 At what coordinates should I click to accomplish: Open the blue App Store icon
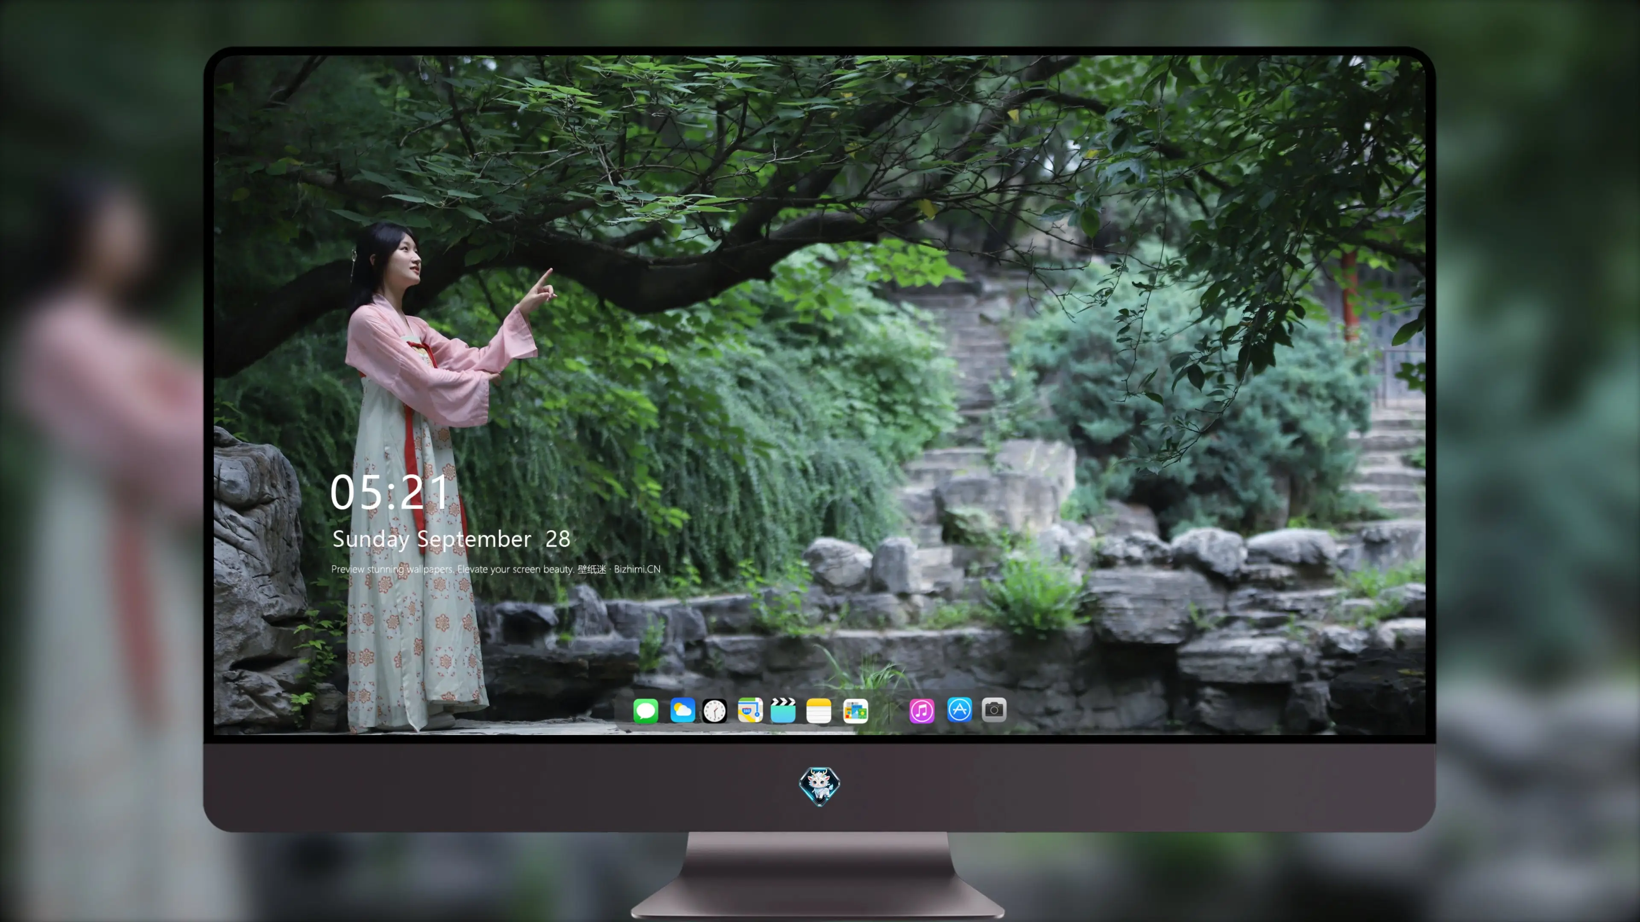tap(959, 710)
